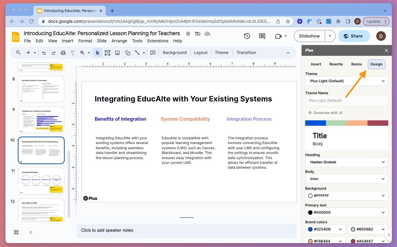The width and height of the screenshot is (397, 247).
Task: Open the Slideshow options dropdown arrow
Action: 330,36
